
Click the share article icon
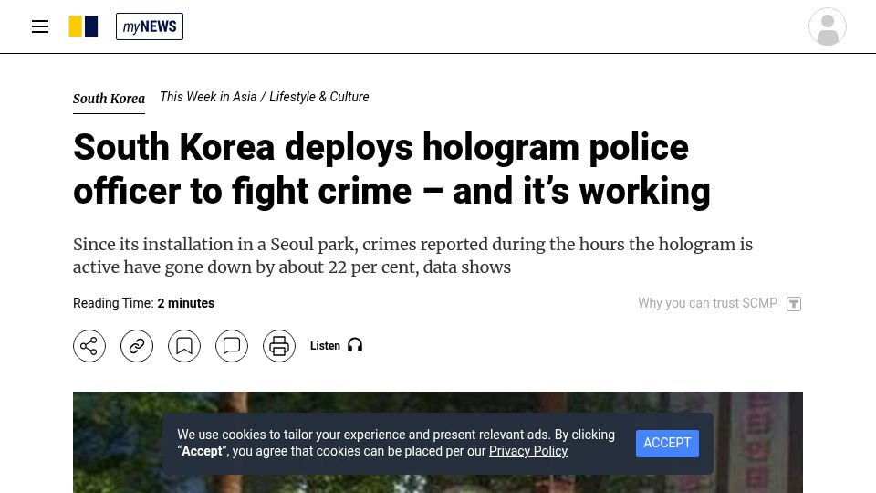click(x=89, y=346)
